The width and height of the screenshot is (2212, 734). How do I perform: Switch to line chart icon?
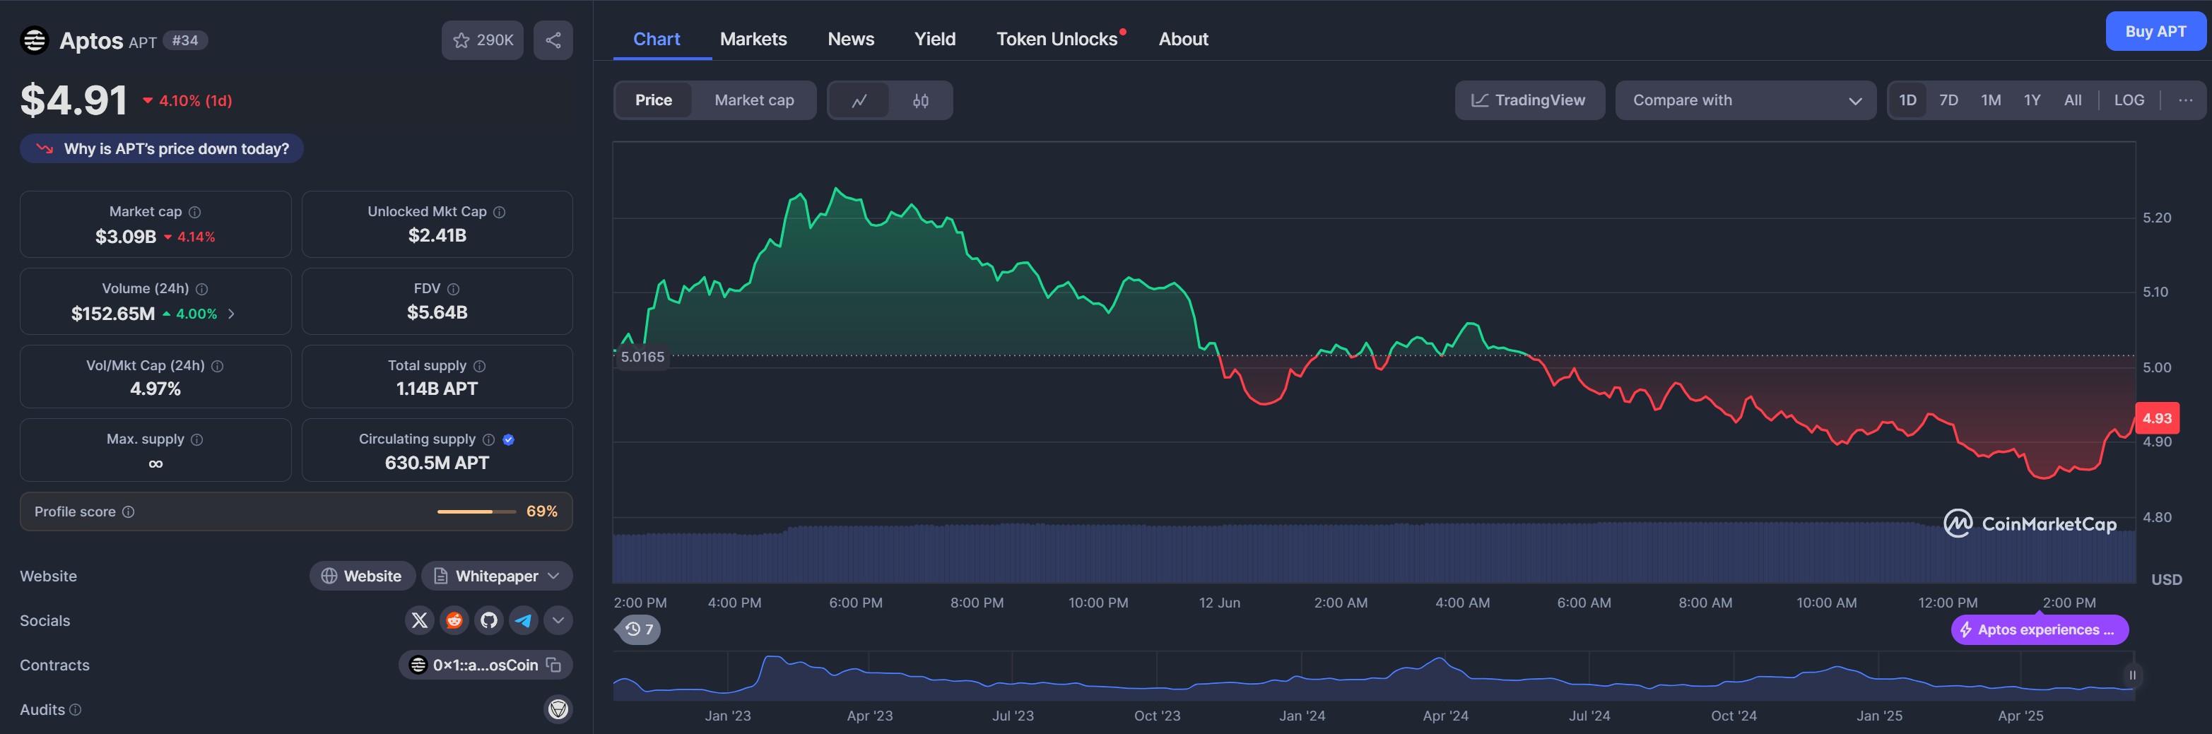point(859,100)
